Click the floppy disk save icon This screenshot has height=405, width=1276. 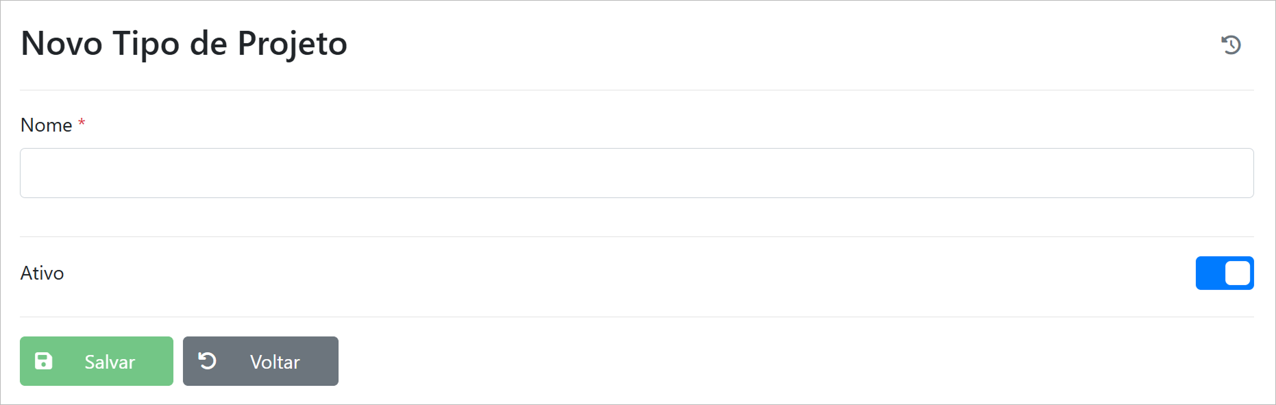[44, 361]
